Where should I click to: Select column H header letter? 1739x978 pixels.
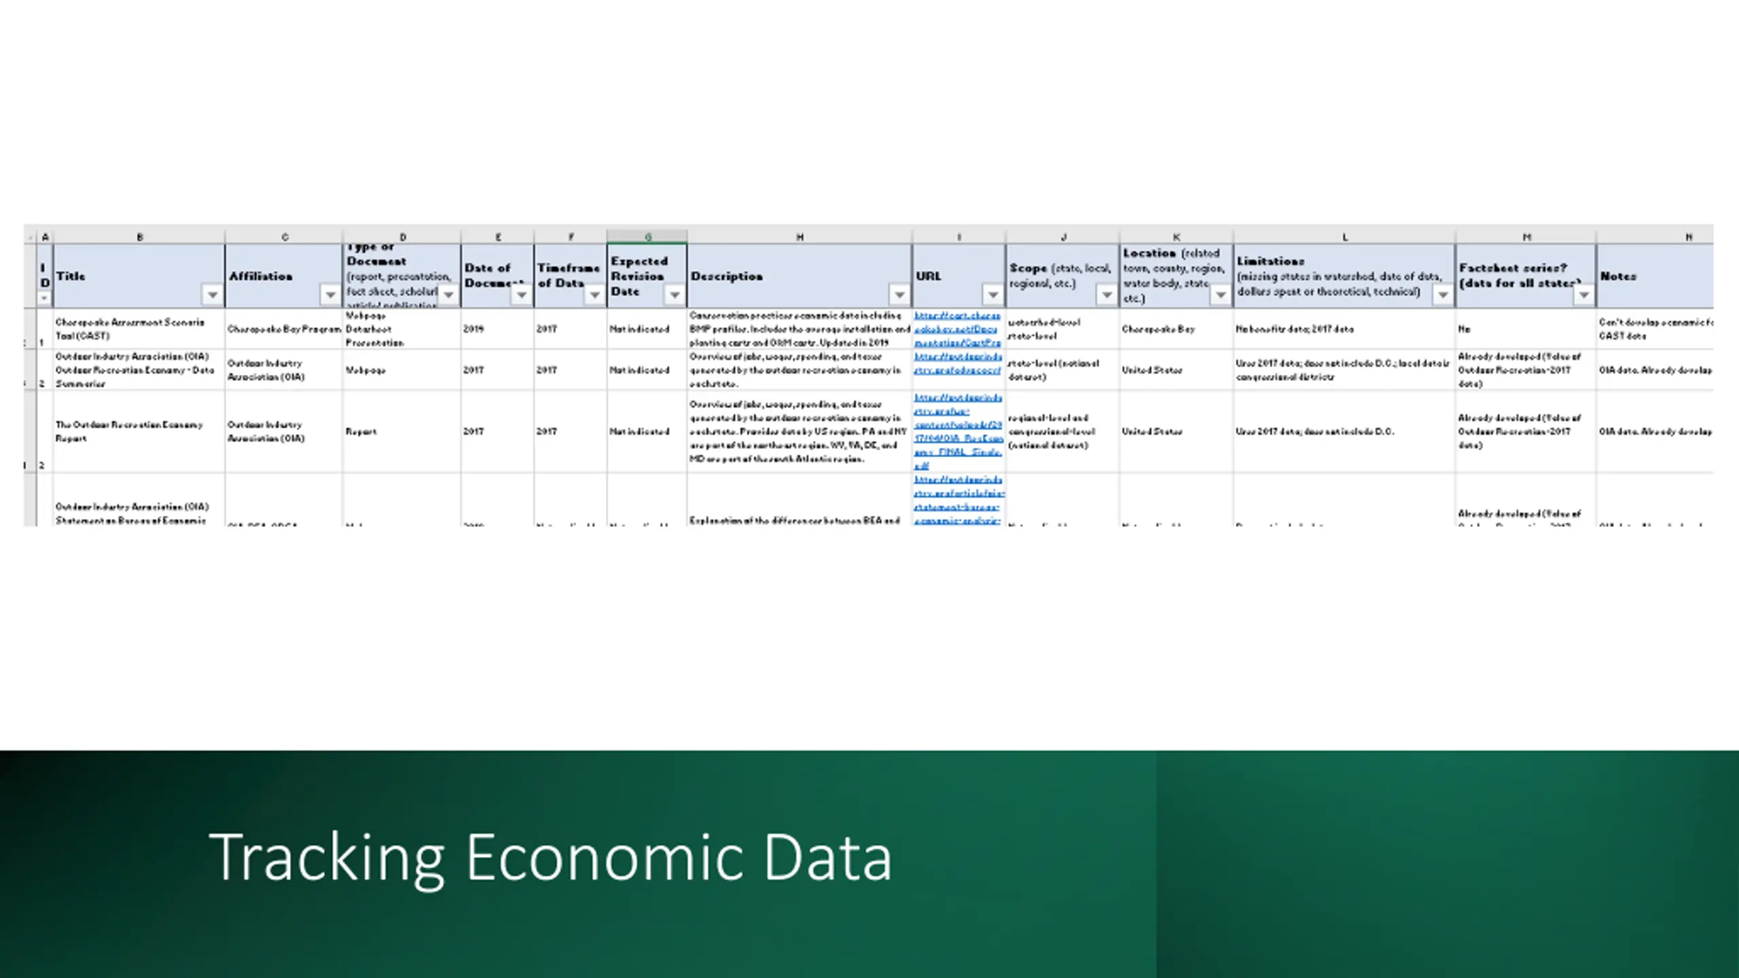pos(800,237)
